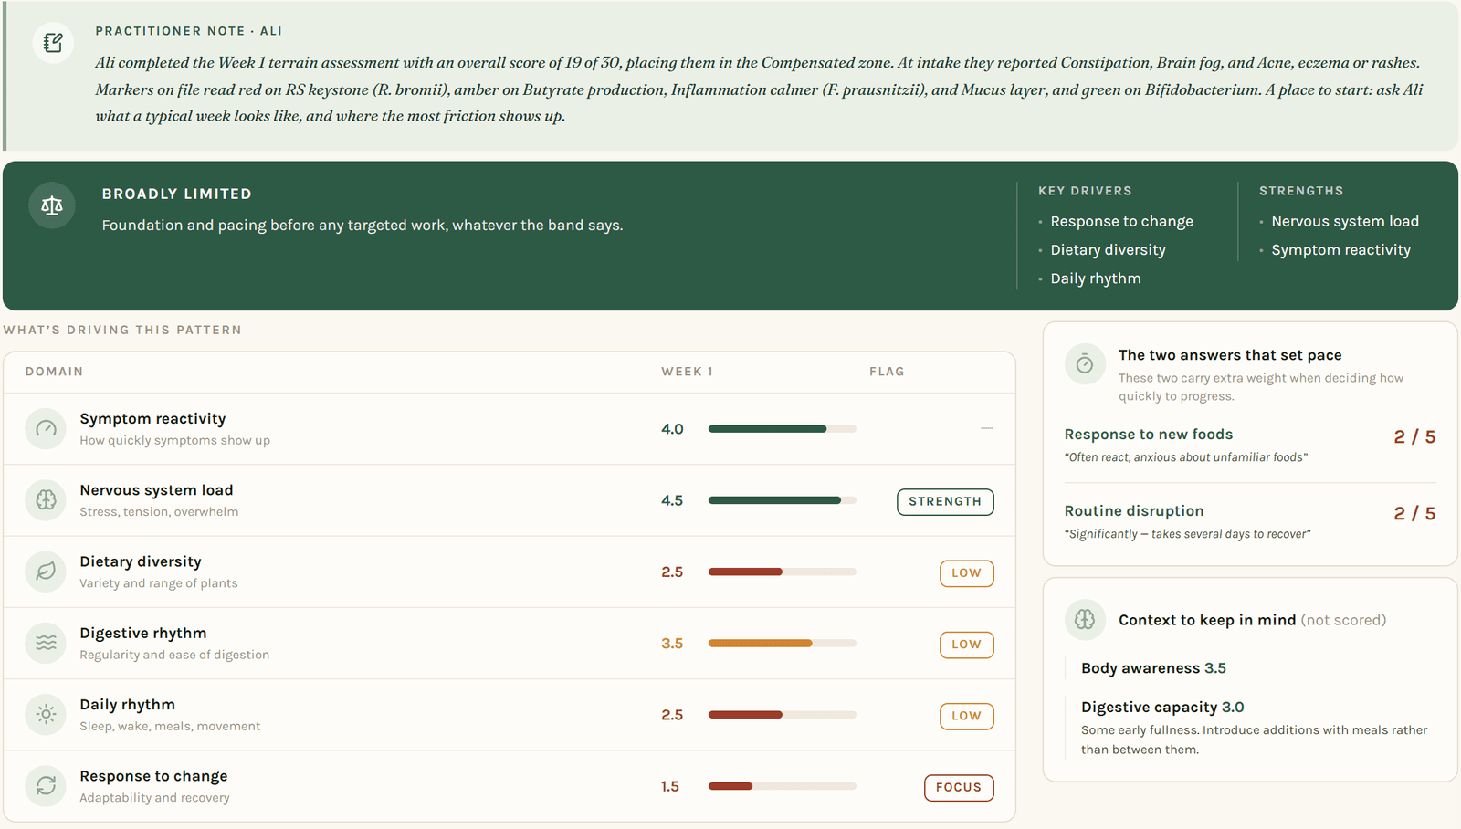
Task: Click the 'WEEK 1' column header
Action: pos(688,372)
